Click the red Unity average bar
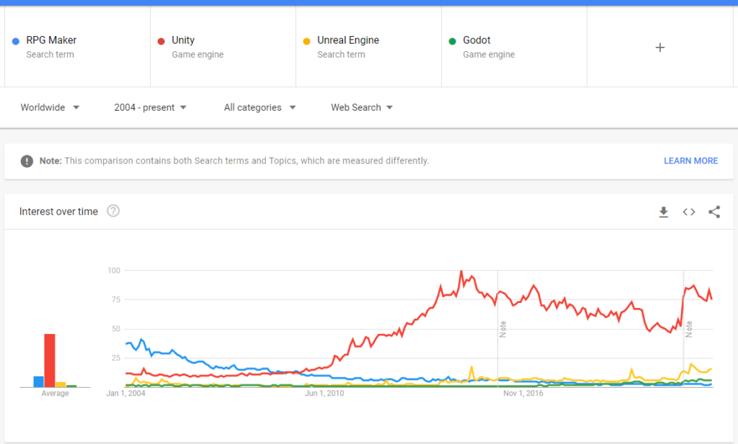The height and width of the screenshot is (444, 738). pos(50,361)
